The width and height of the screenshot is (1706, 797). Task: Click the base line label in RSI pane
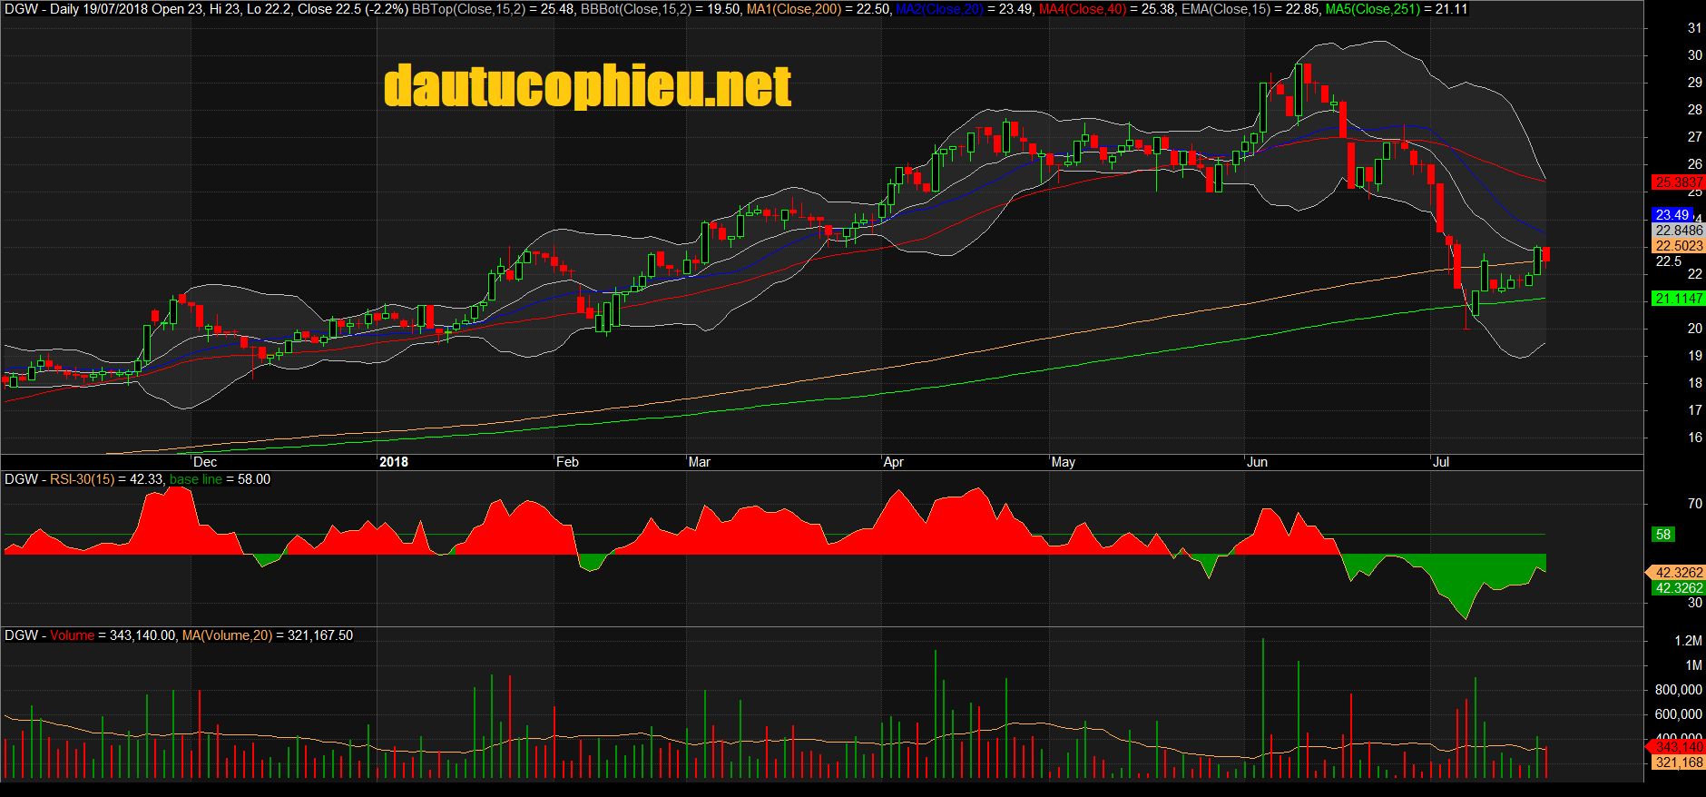click(195, 479)
